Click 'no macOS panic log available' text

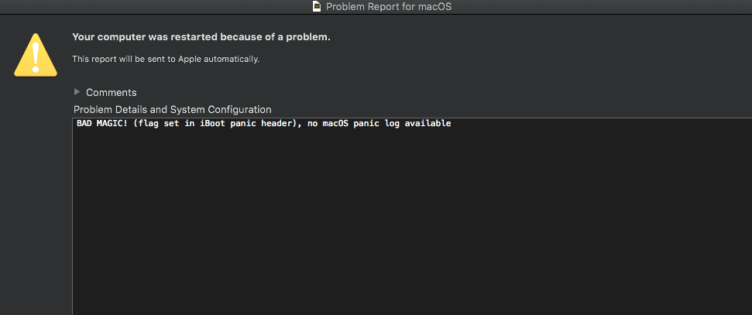(379, 124)
